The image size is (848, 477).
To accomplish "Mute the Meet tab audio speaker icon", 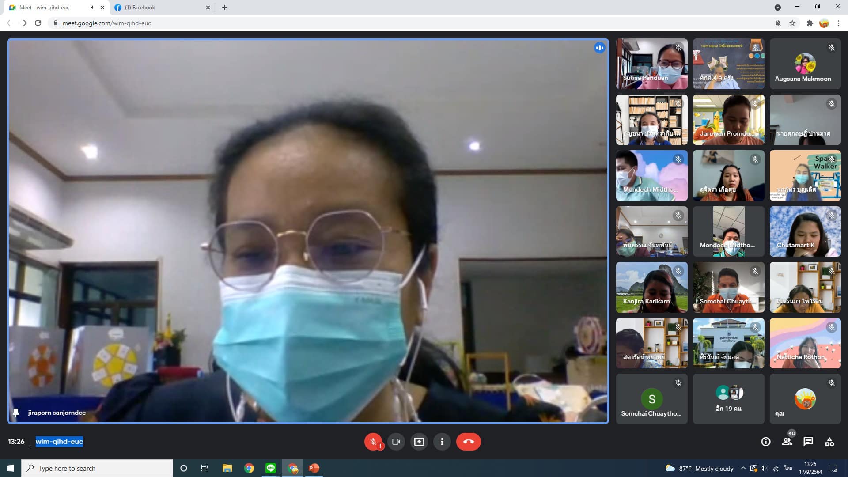I will [x=93, y=8].
